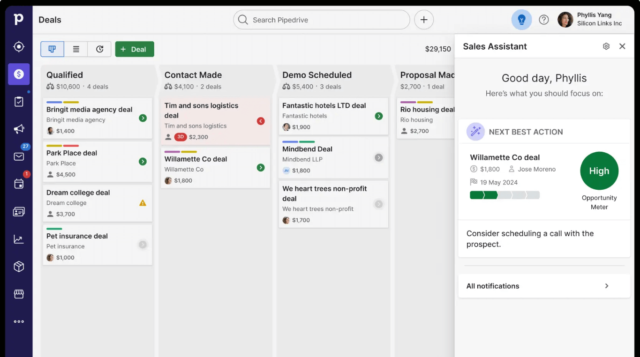Expand the Mindbend Deal chevron

pos(378,157)
